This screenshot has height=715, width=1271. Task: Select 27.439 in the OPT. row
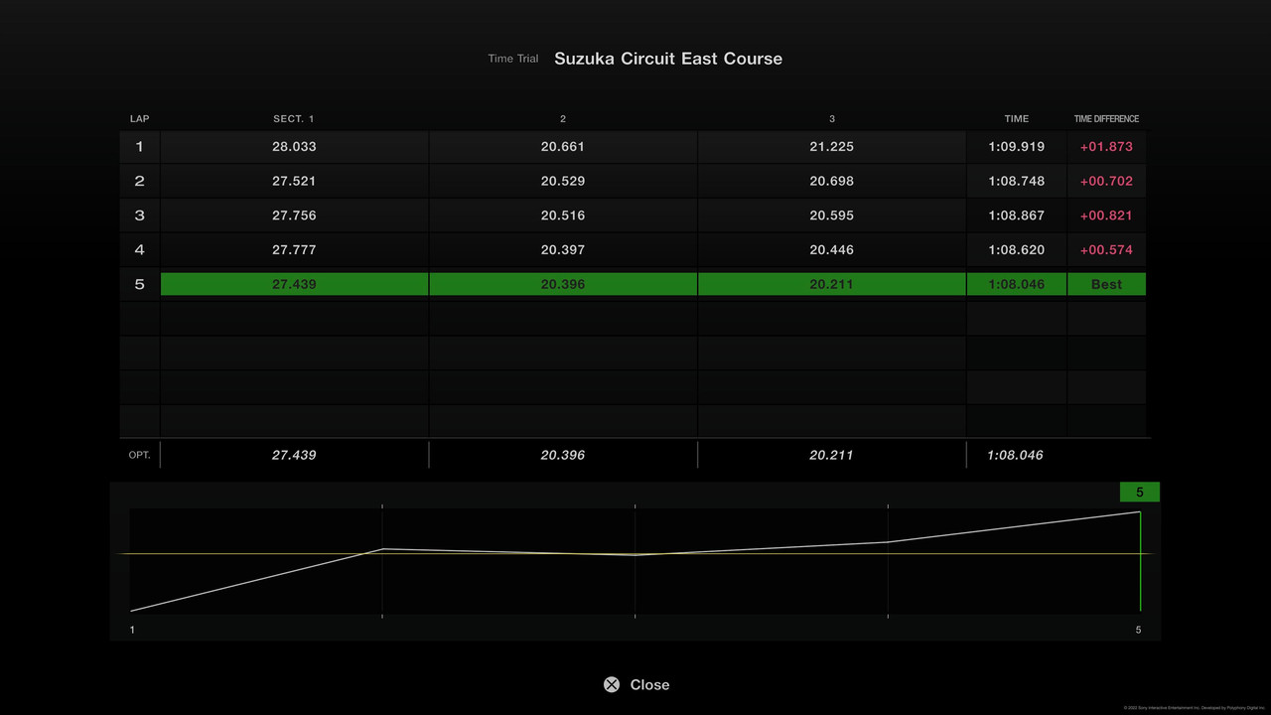294,455
